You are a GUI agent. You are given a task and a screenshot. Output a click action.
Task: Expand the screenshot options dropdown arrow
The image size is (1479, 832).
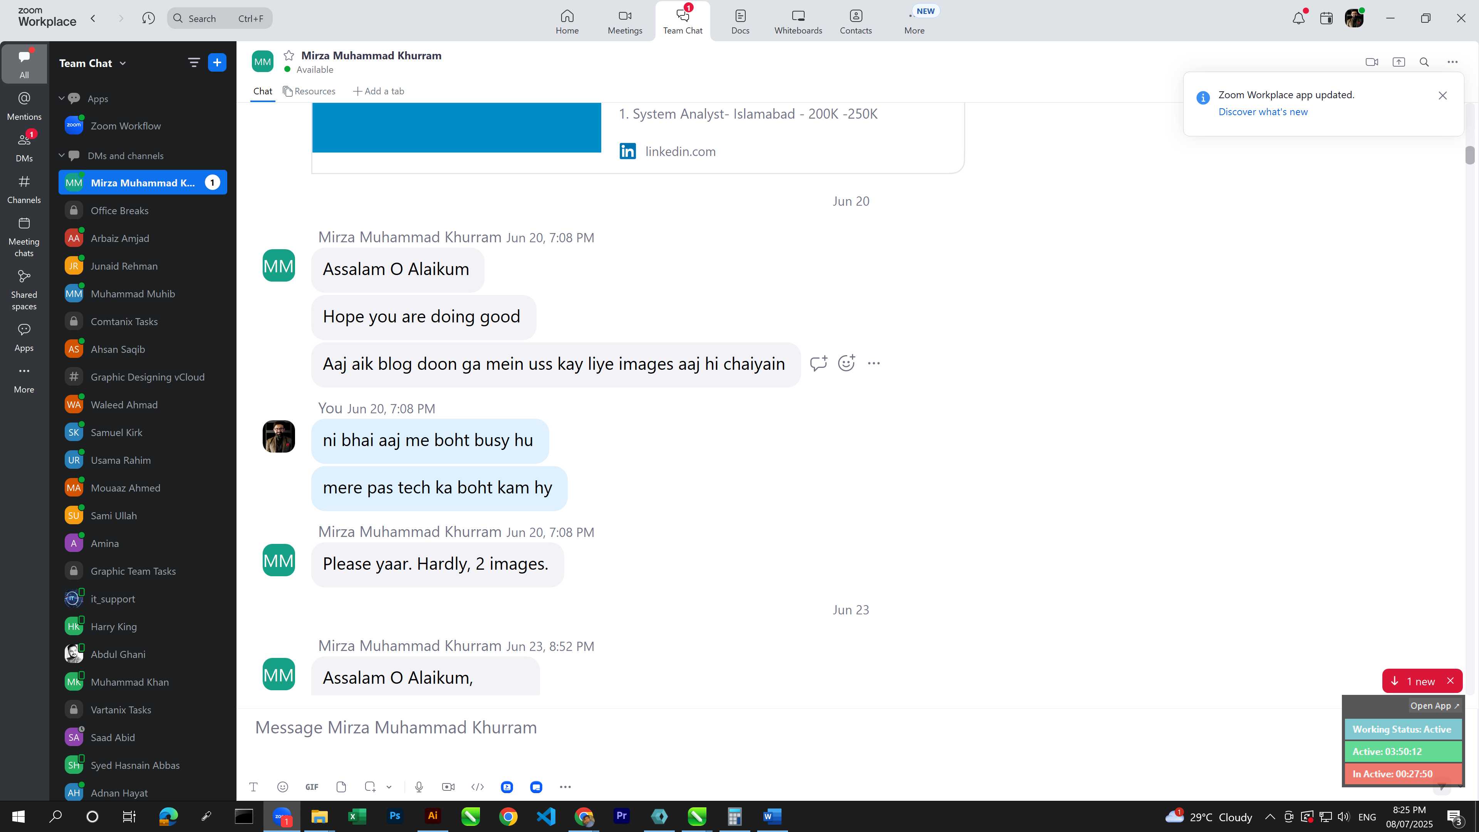coord(389,787)
